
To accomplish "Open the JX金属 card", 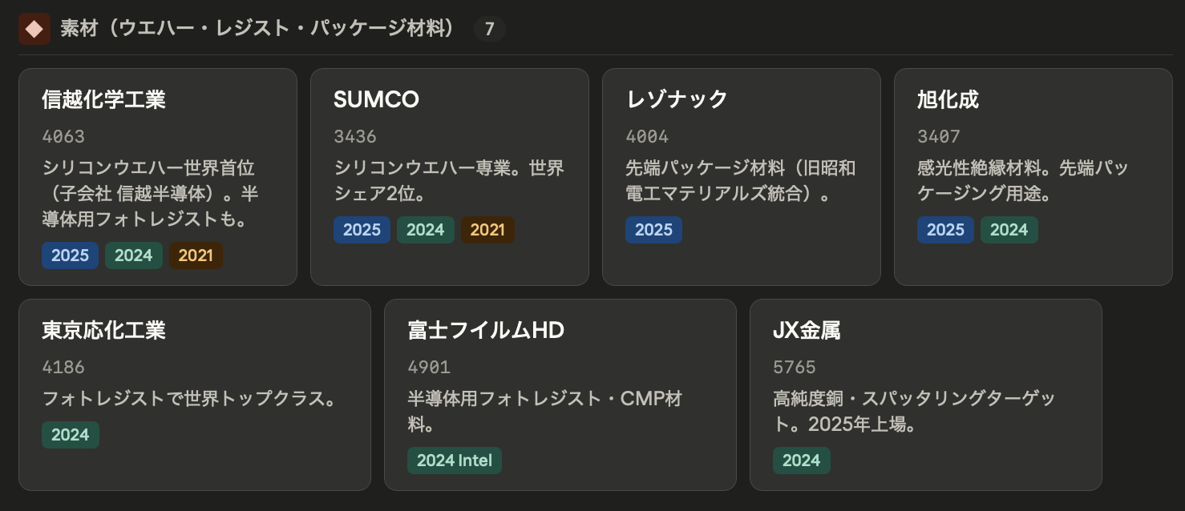I will coord(925,394).
